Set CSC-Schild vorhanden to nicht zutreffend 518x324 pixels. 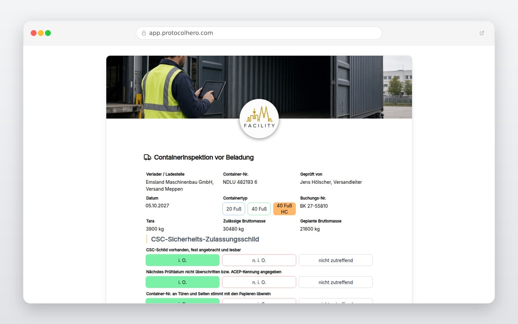click(x=336, y=260)
